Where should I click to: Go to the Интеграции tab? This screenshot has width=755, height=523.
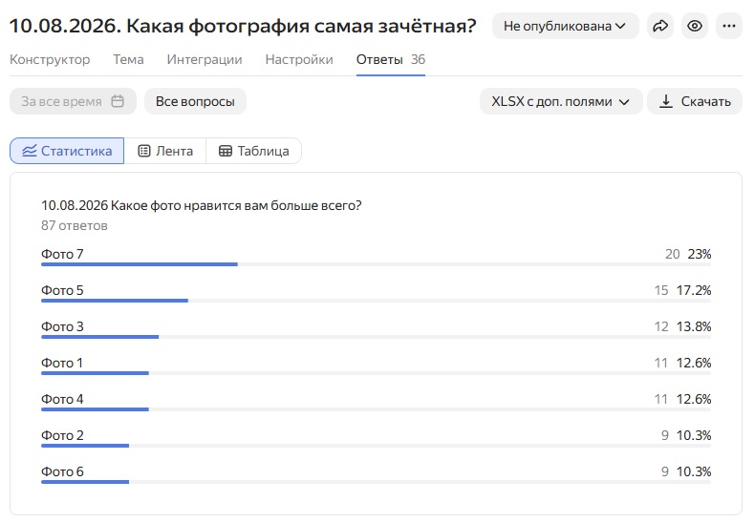click(x=205, y=59)
